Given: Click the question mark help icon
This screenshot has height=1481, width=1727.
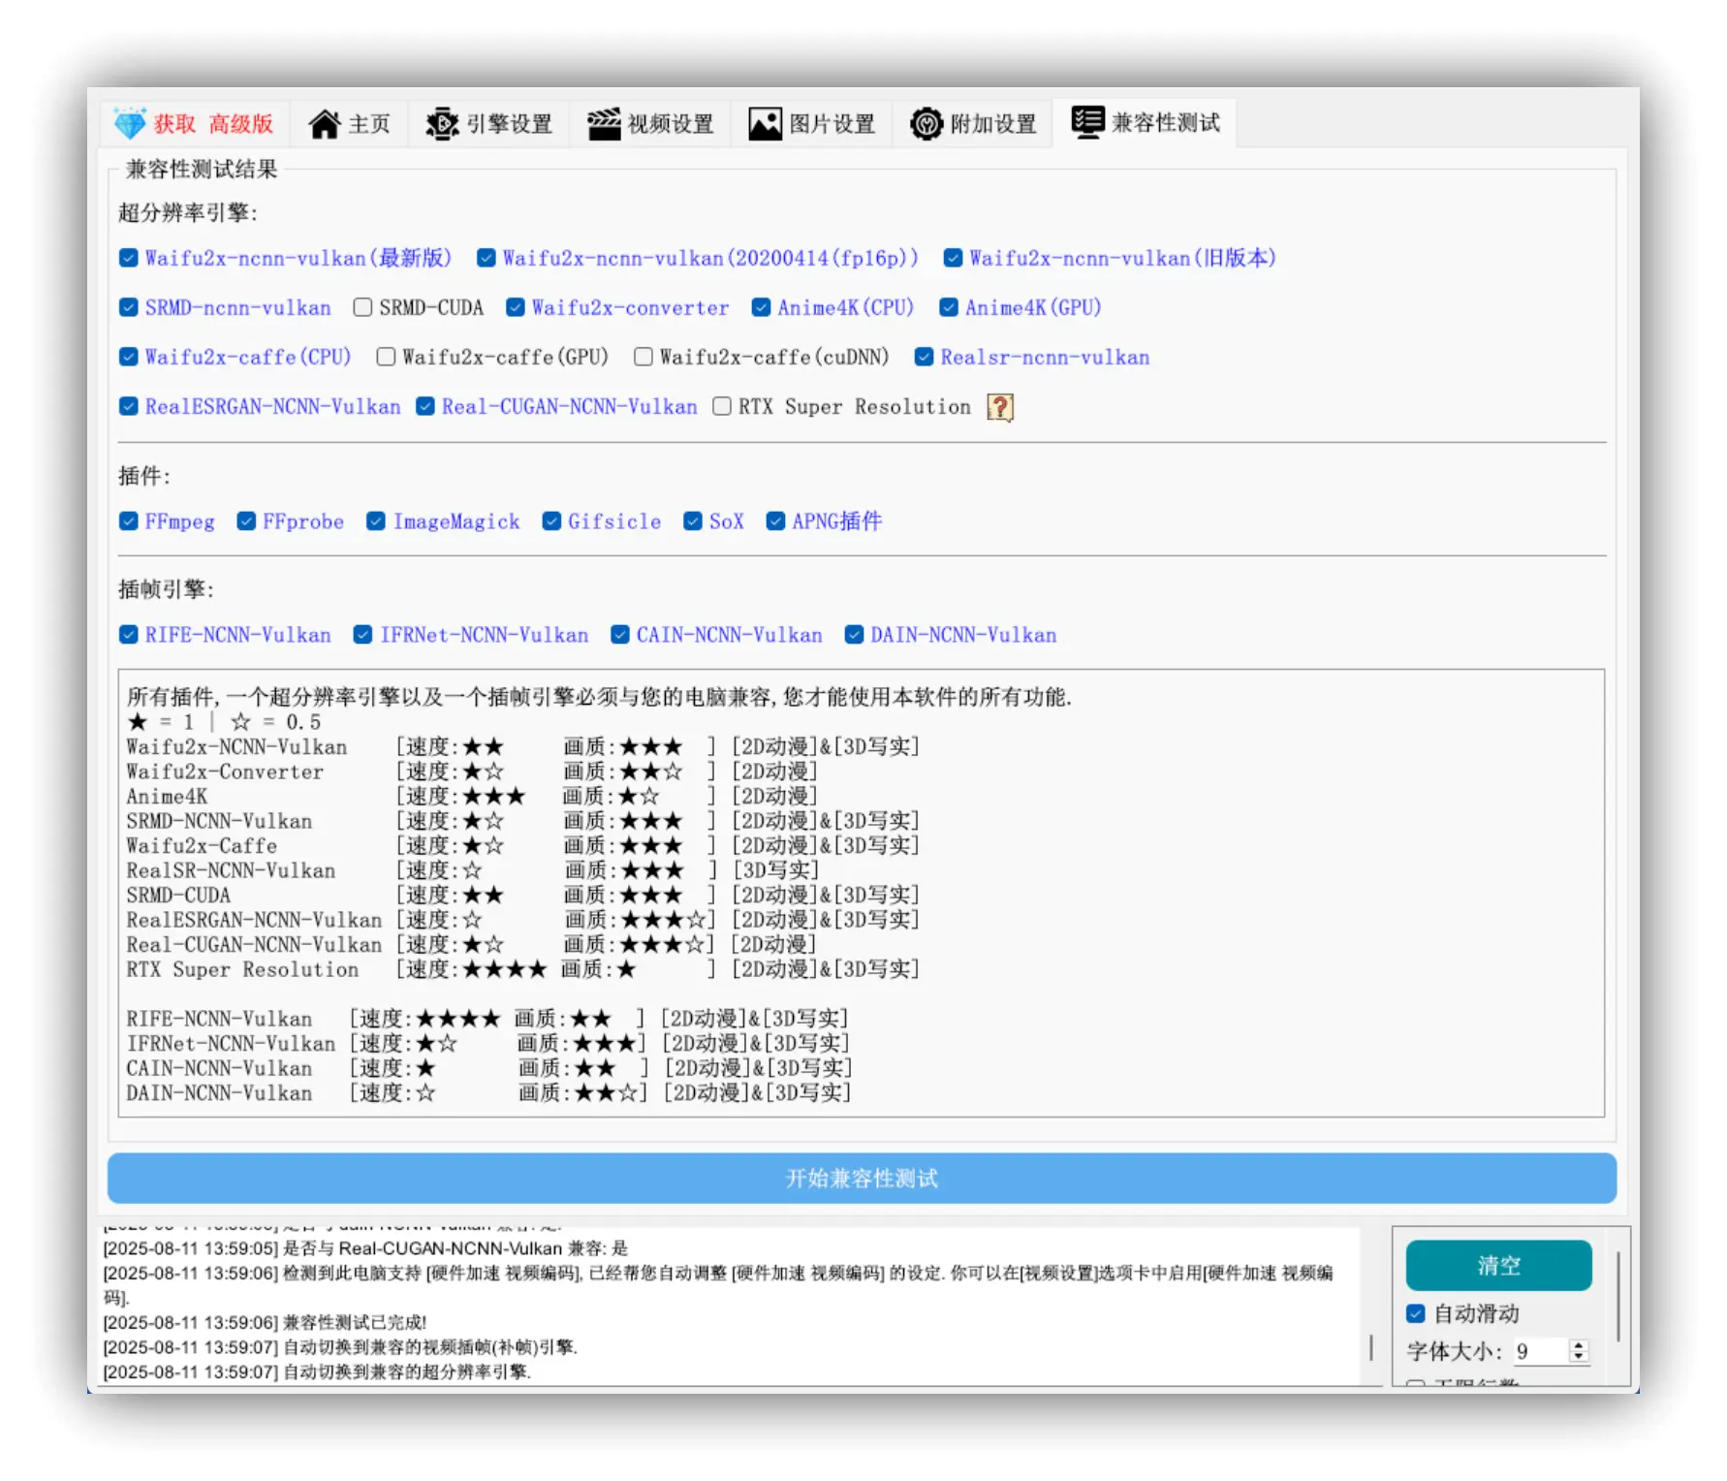Looking at the screenshot, I should (x=1000, y=407).
